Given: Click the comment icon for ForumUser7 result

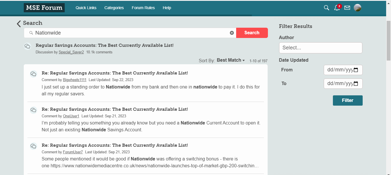Looking at the screenshot, I should 33,146.
